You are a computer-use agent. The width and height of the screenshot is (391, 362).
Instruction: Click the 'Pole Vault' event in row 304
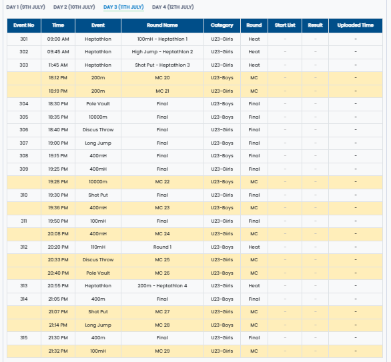tap(98, 104)
